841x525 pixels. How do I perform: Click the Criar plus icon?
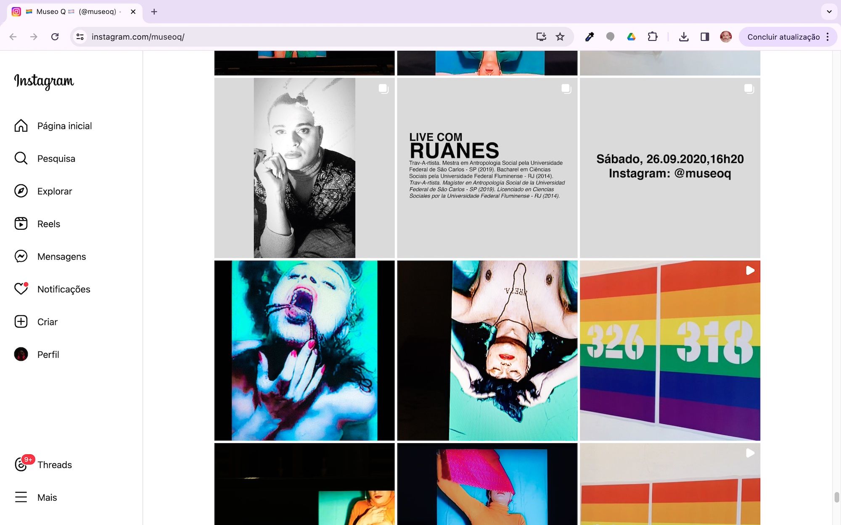pos(21,322)
